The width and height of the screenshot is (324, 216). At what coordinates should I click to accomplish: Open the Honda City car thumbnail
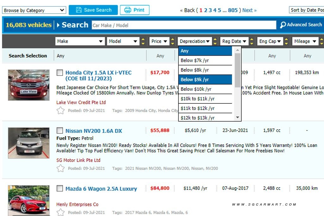[x=29, y=85]
